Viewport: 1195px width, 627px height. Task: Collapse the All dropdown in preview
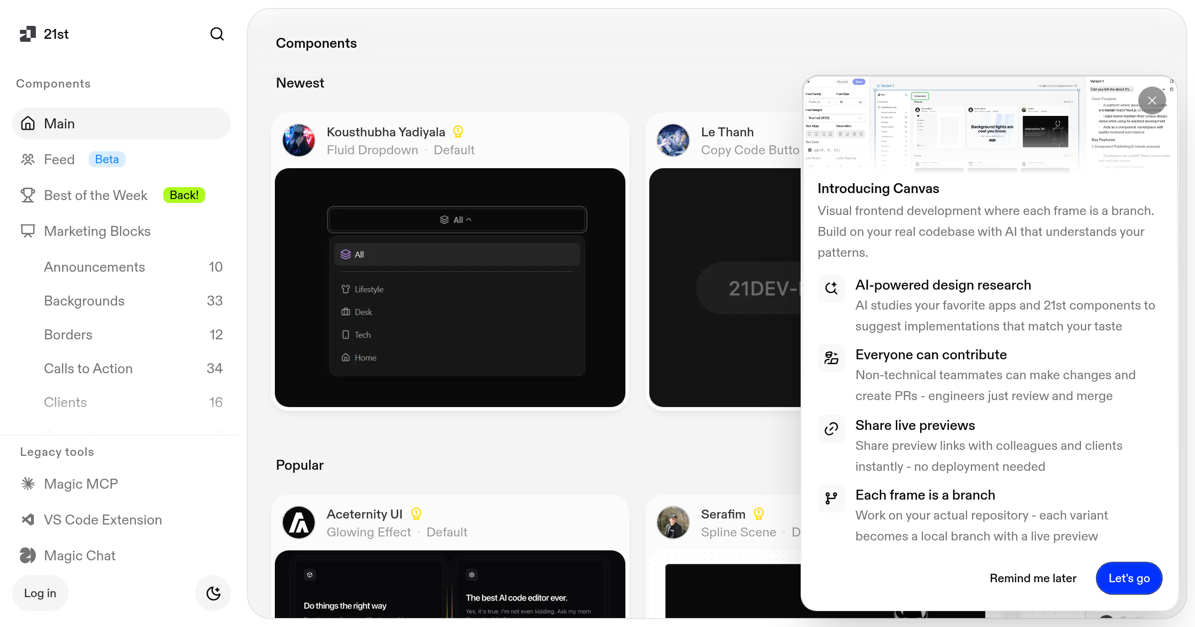pyautogui.click(x=457, y=220)
